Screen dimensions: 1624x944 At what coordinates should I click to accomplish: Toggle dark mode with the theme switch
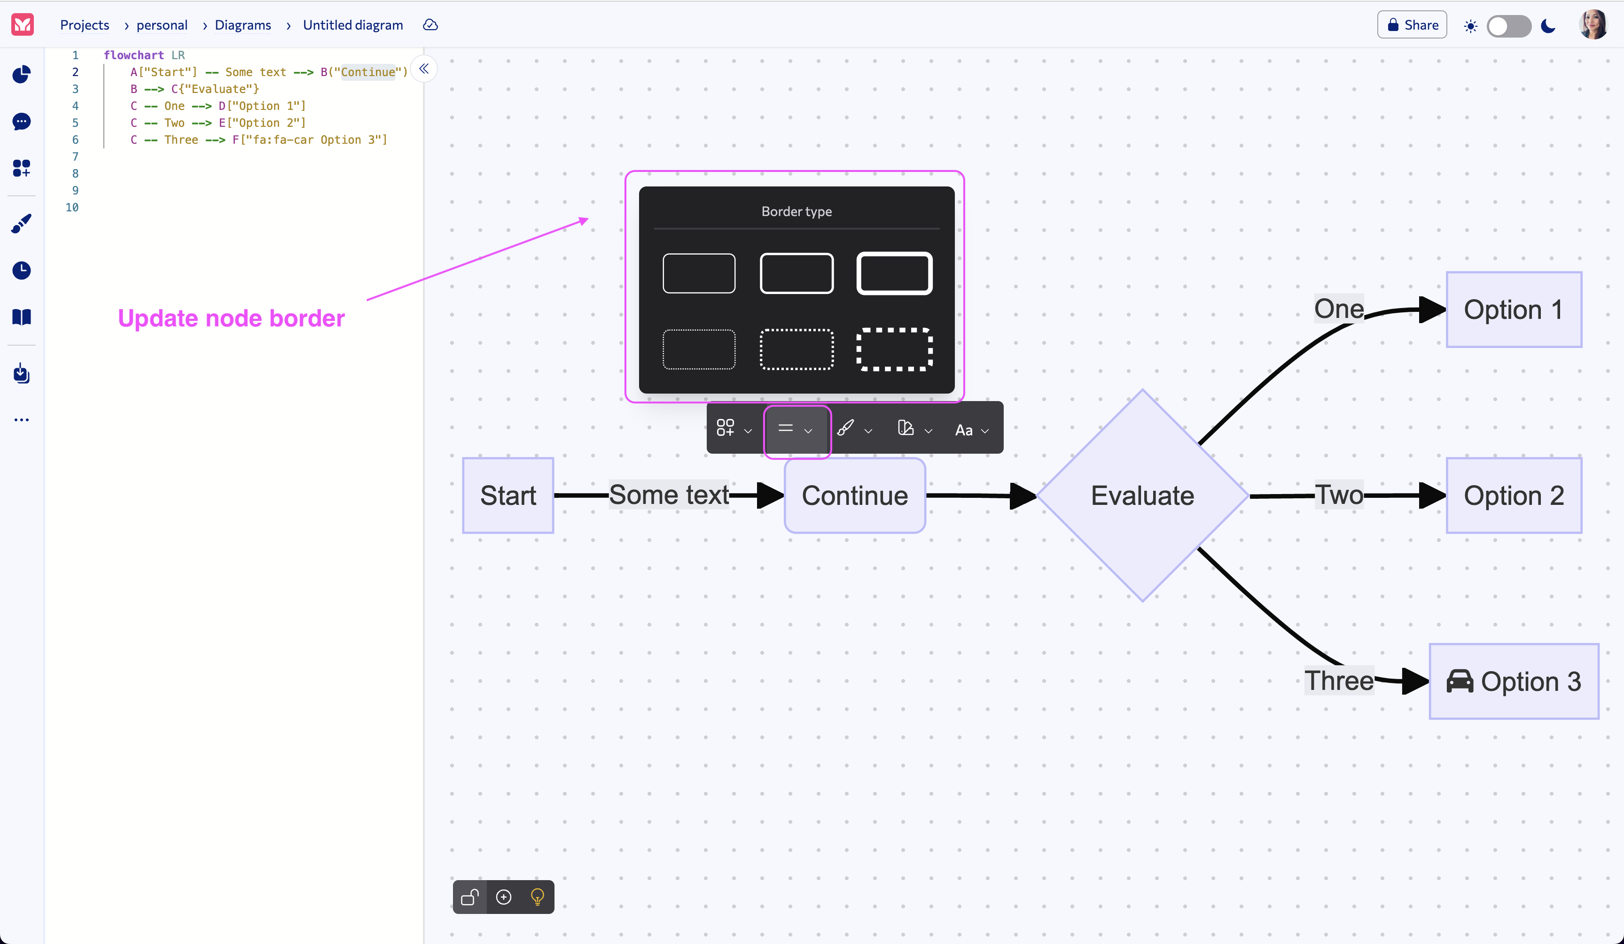(x=1509, y=26)
